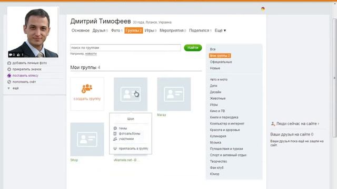
Task: Click the add personal photo camera icon
Action: (9, 63)
